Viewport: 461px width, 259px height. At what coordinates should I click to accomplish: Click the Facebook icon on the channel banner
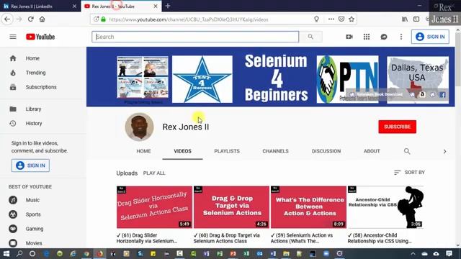point(442,94)
